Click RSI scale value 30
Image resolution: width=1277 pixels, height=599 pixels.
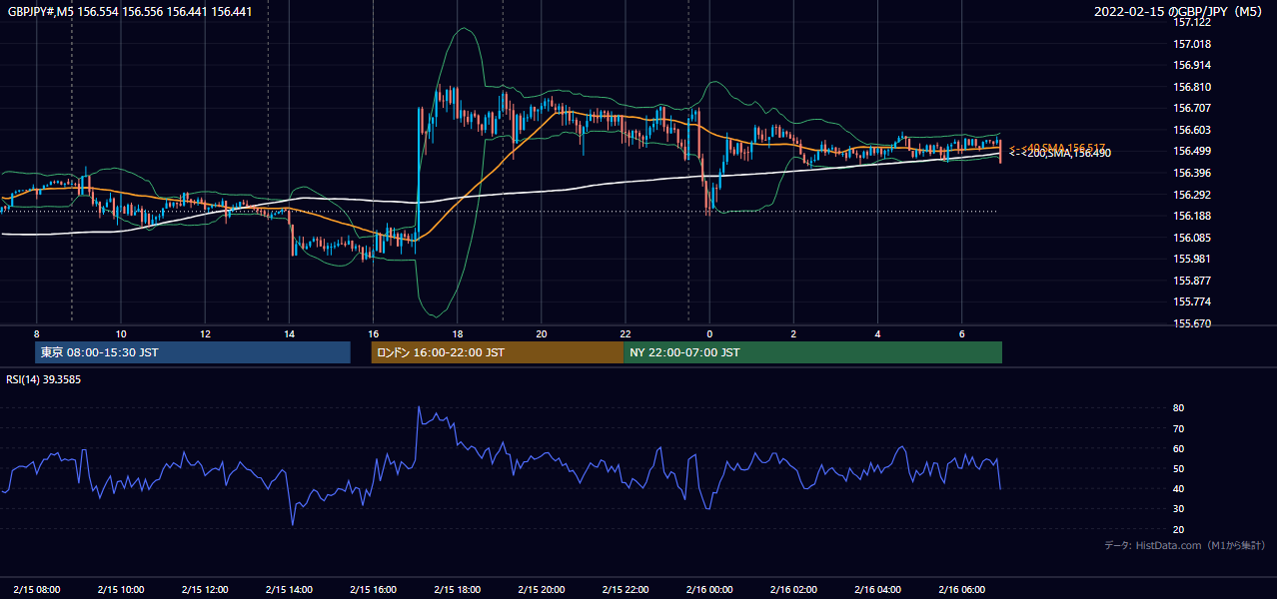[1179, 509]
